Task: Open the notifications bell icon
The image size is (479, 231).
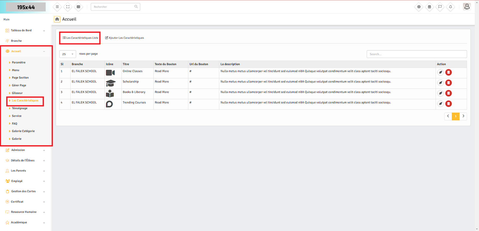Action: click(x=450, y=7)
